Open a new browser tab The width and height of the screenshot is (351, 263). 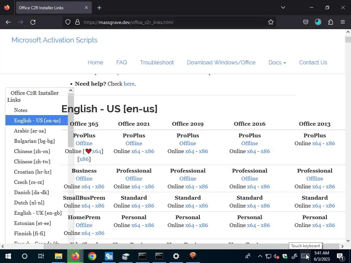click(x=99, y=8)
